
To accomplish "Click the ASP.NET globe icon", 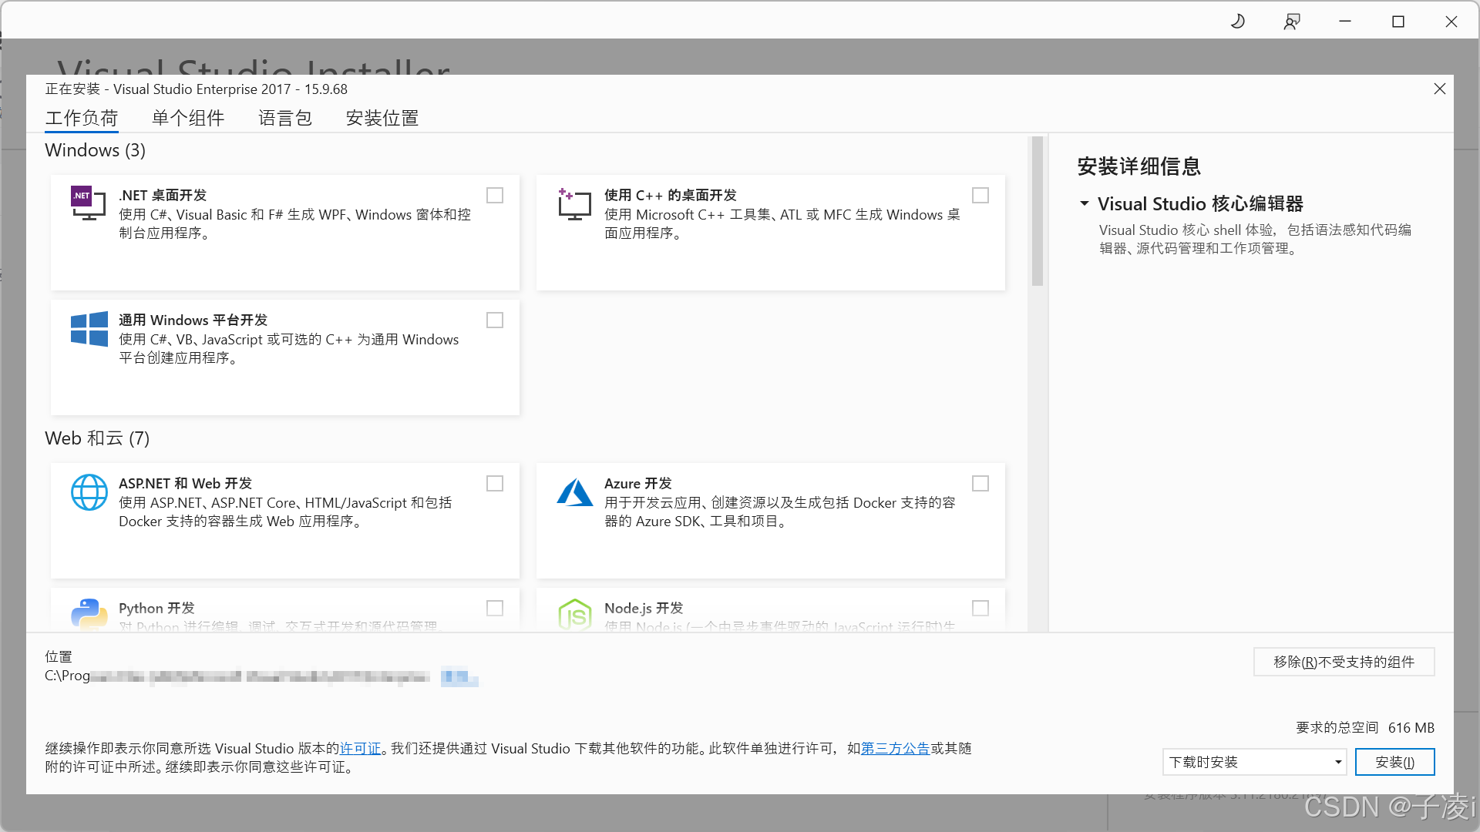I will [89, 492].
